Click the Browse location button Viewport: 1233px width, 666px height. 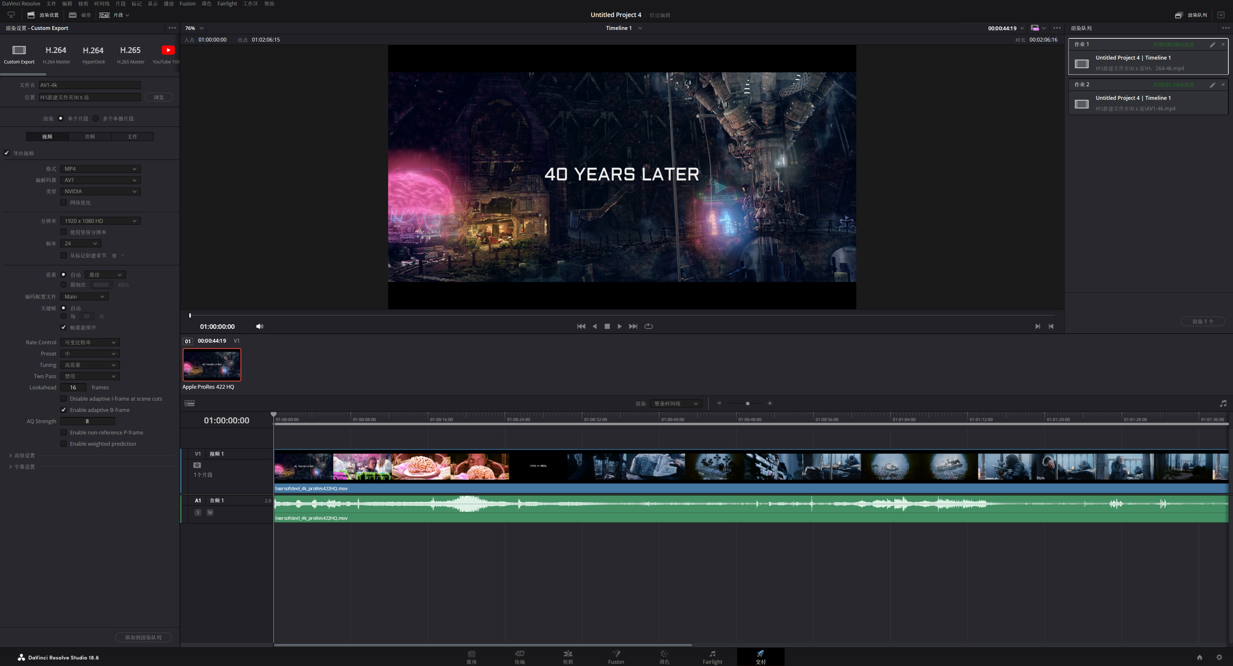tap(158, 97)
